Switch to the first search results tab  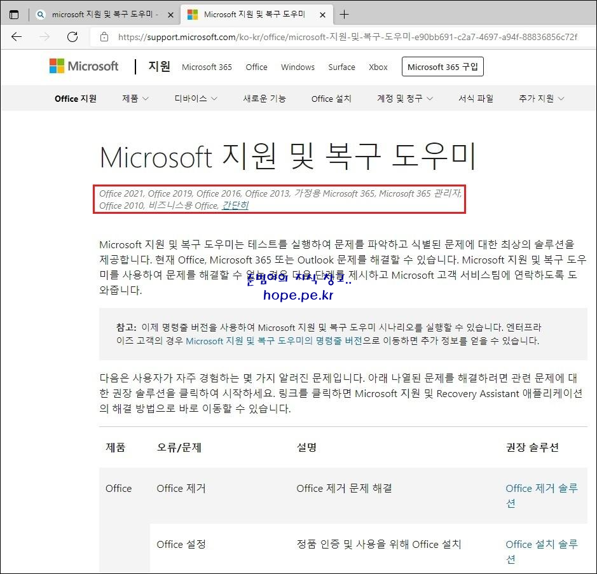click(x=103, y=15)
